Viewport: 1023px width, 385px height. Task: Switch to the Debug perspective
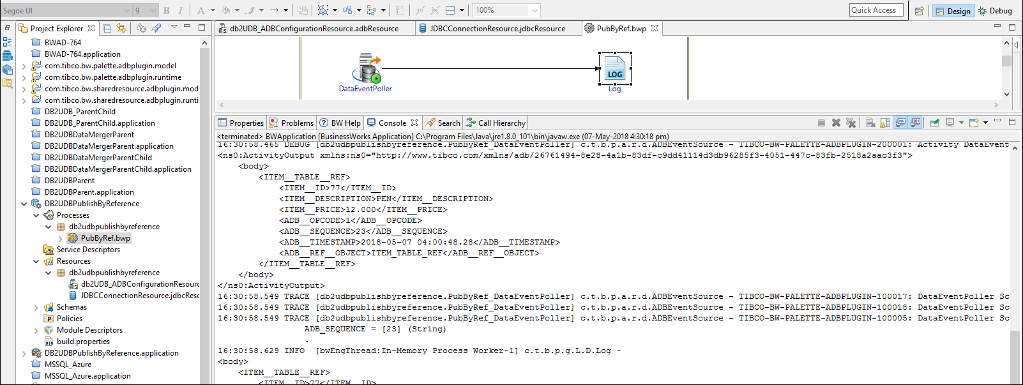click(x=995, y=11)
